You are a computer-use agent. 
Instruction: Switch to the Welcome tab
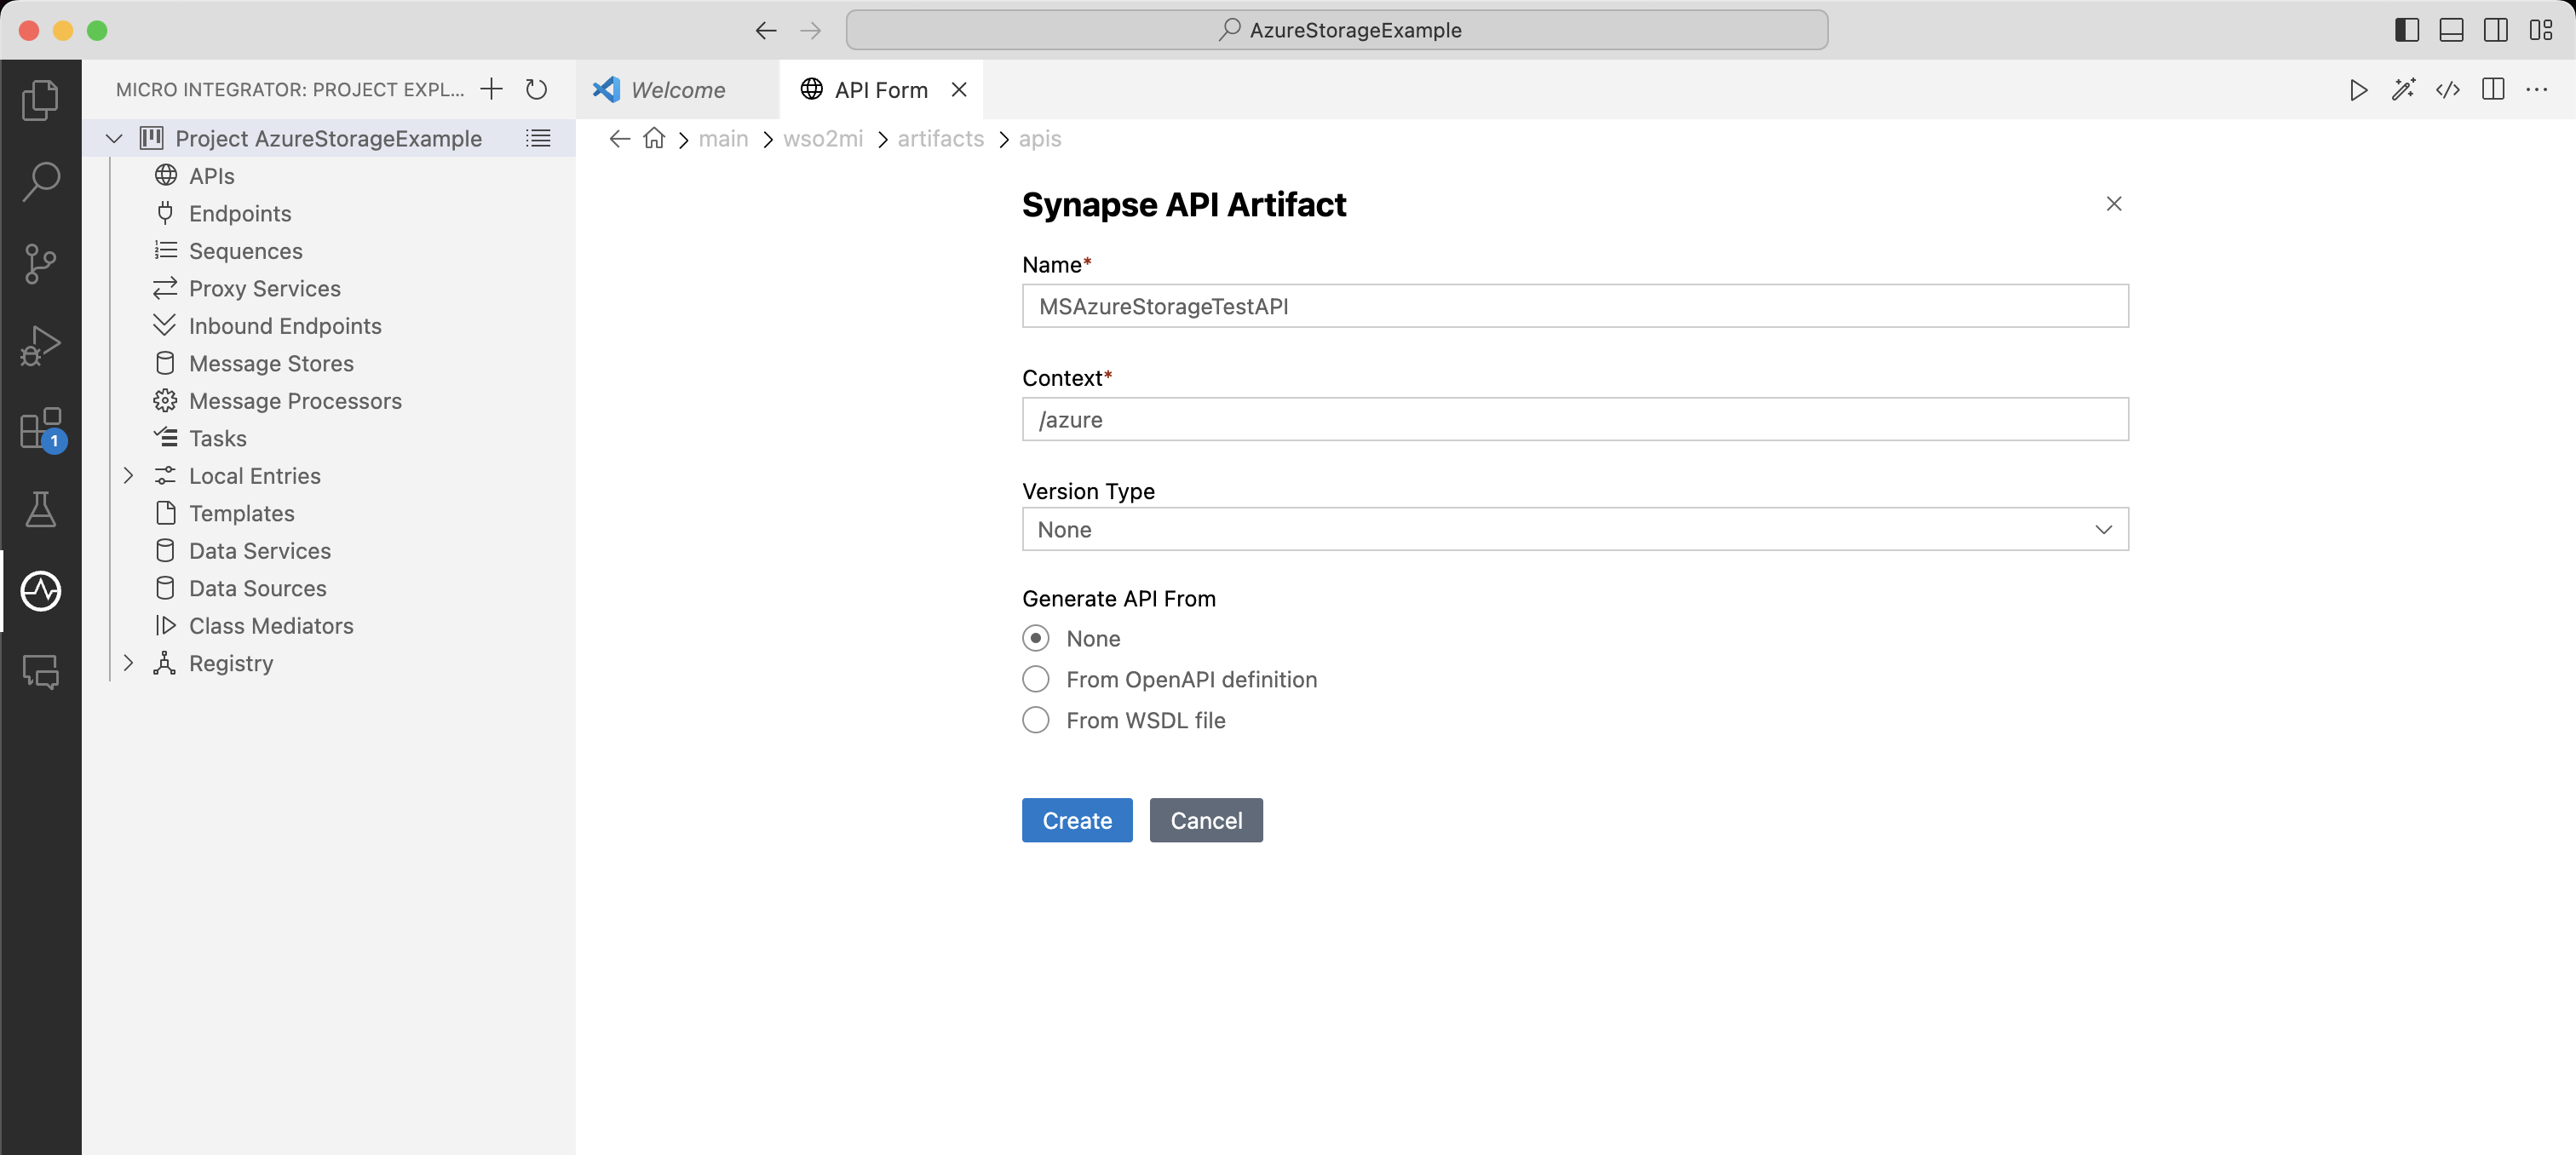click(678, 90)
